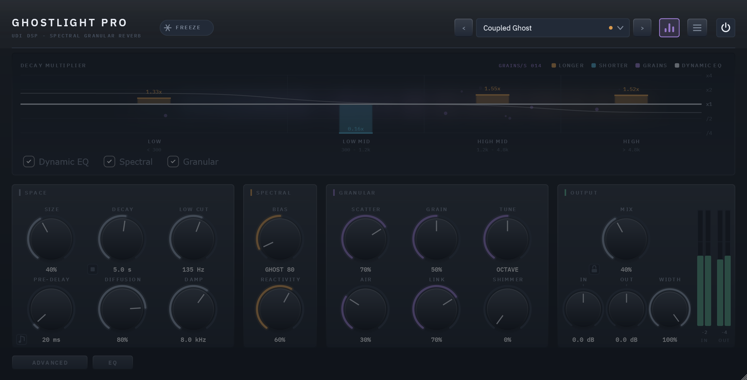Click the Low Mid 0.16x bar

[x=356, y=119]
